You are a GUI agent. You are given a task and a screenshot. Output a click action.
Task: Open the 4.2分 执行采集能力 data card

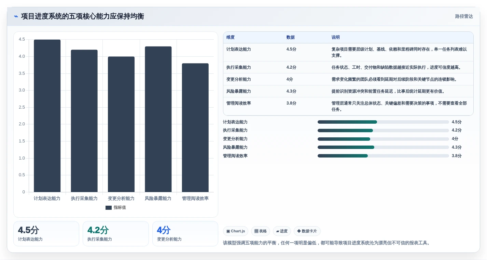click(116, 234)
